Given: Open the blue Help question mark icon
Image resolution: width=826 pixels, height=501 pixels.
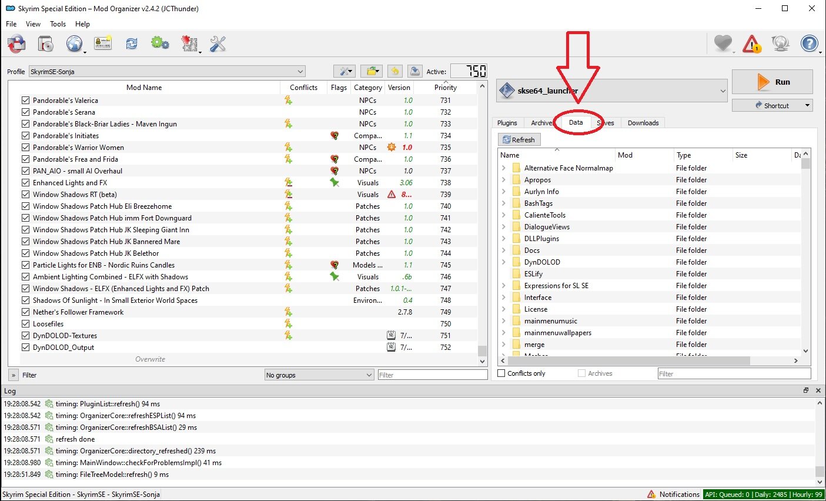Looking at the screenshot, I should click(x=810, y=44).
